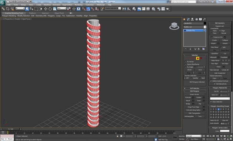This screenshot has width=233, height=141.
Task: Click the Bevel button
Action: click(x=188, y=101)
